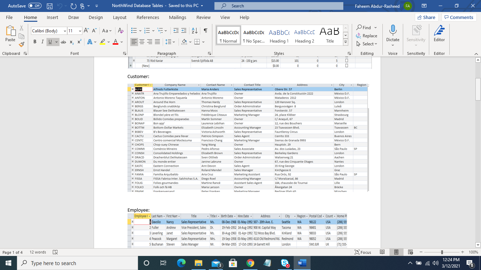Toggle Bold formatting
Viewport: 481px width, 270px height.
point(35,42)
